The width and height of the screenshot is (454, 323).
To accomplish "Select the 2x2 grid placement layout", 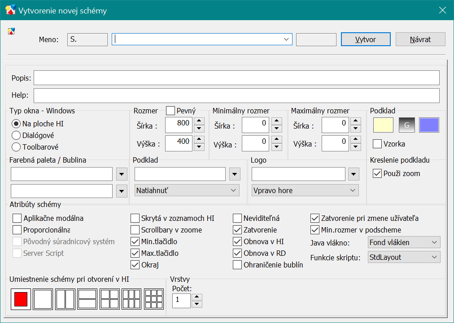I will click(x=109, y=299).
